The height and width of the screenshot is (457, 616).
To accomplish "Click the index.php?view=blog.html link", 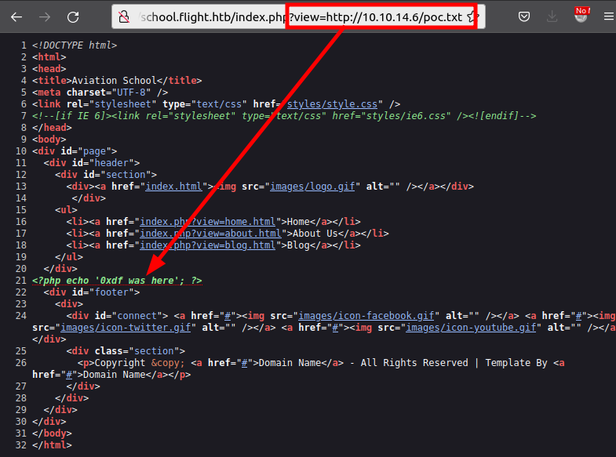I will 207,245.
